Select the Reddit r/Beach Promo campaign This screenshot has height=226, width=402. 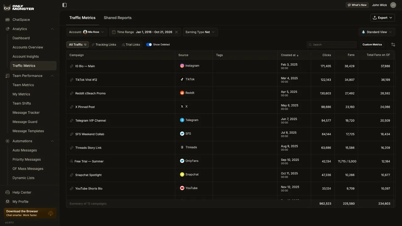click(x=90, y=94)
